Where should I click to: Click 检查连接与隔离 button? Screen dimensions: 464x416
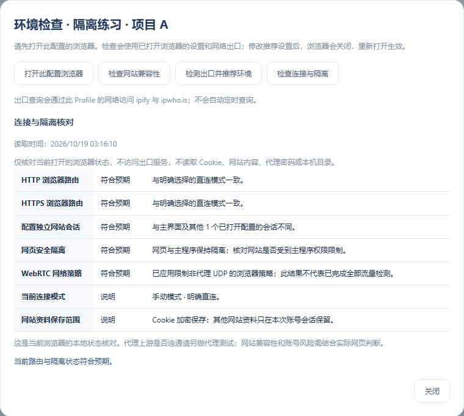(303, 73)
